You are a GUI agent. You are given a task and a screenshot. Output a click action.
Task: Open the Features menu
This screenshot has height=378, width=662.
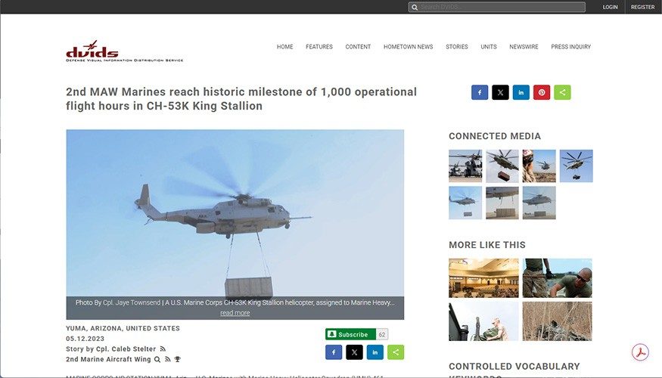tap(319, 47)
